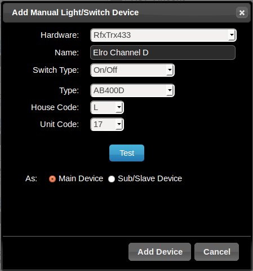Open the Type list showing AB400D
This screenshot has width=253, height=271.
pyautogui.click(x=132, y=90)
